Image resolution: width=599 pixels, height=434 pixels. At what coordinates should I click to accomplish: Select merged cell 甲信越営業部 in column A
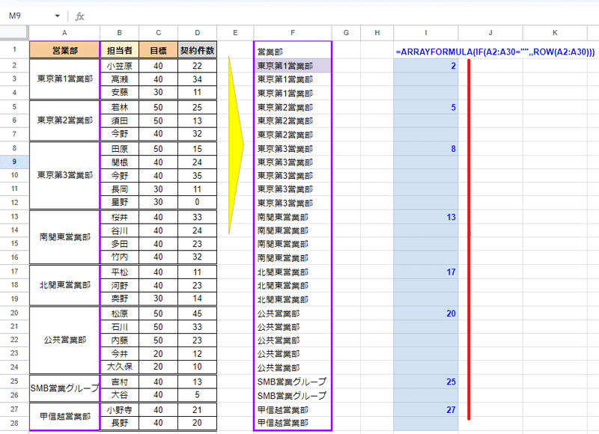point(64,417)
